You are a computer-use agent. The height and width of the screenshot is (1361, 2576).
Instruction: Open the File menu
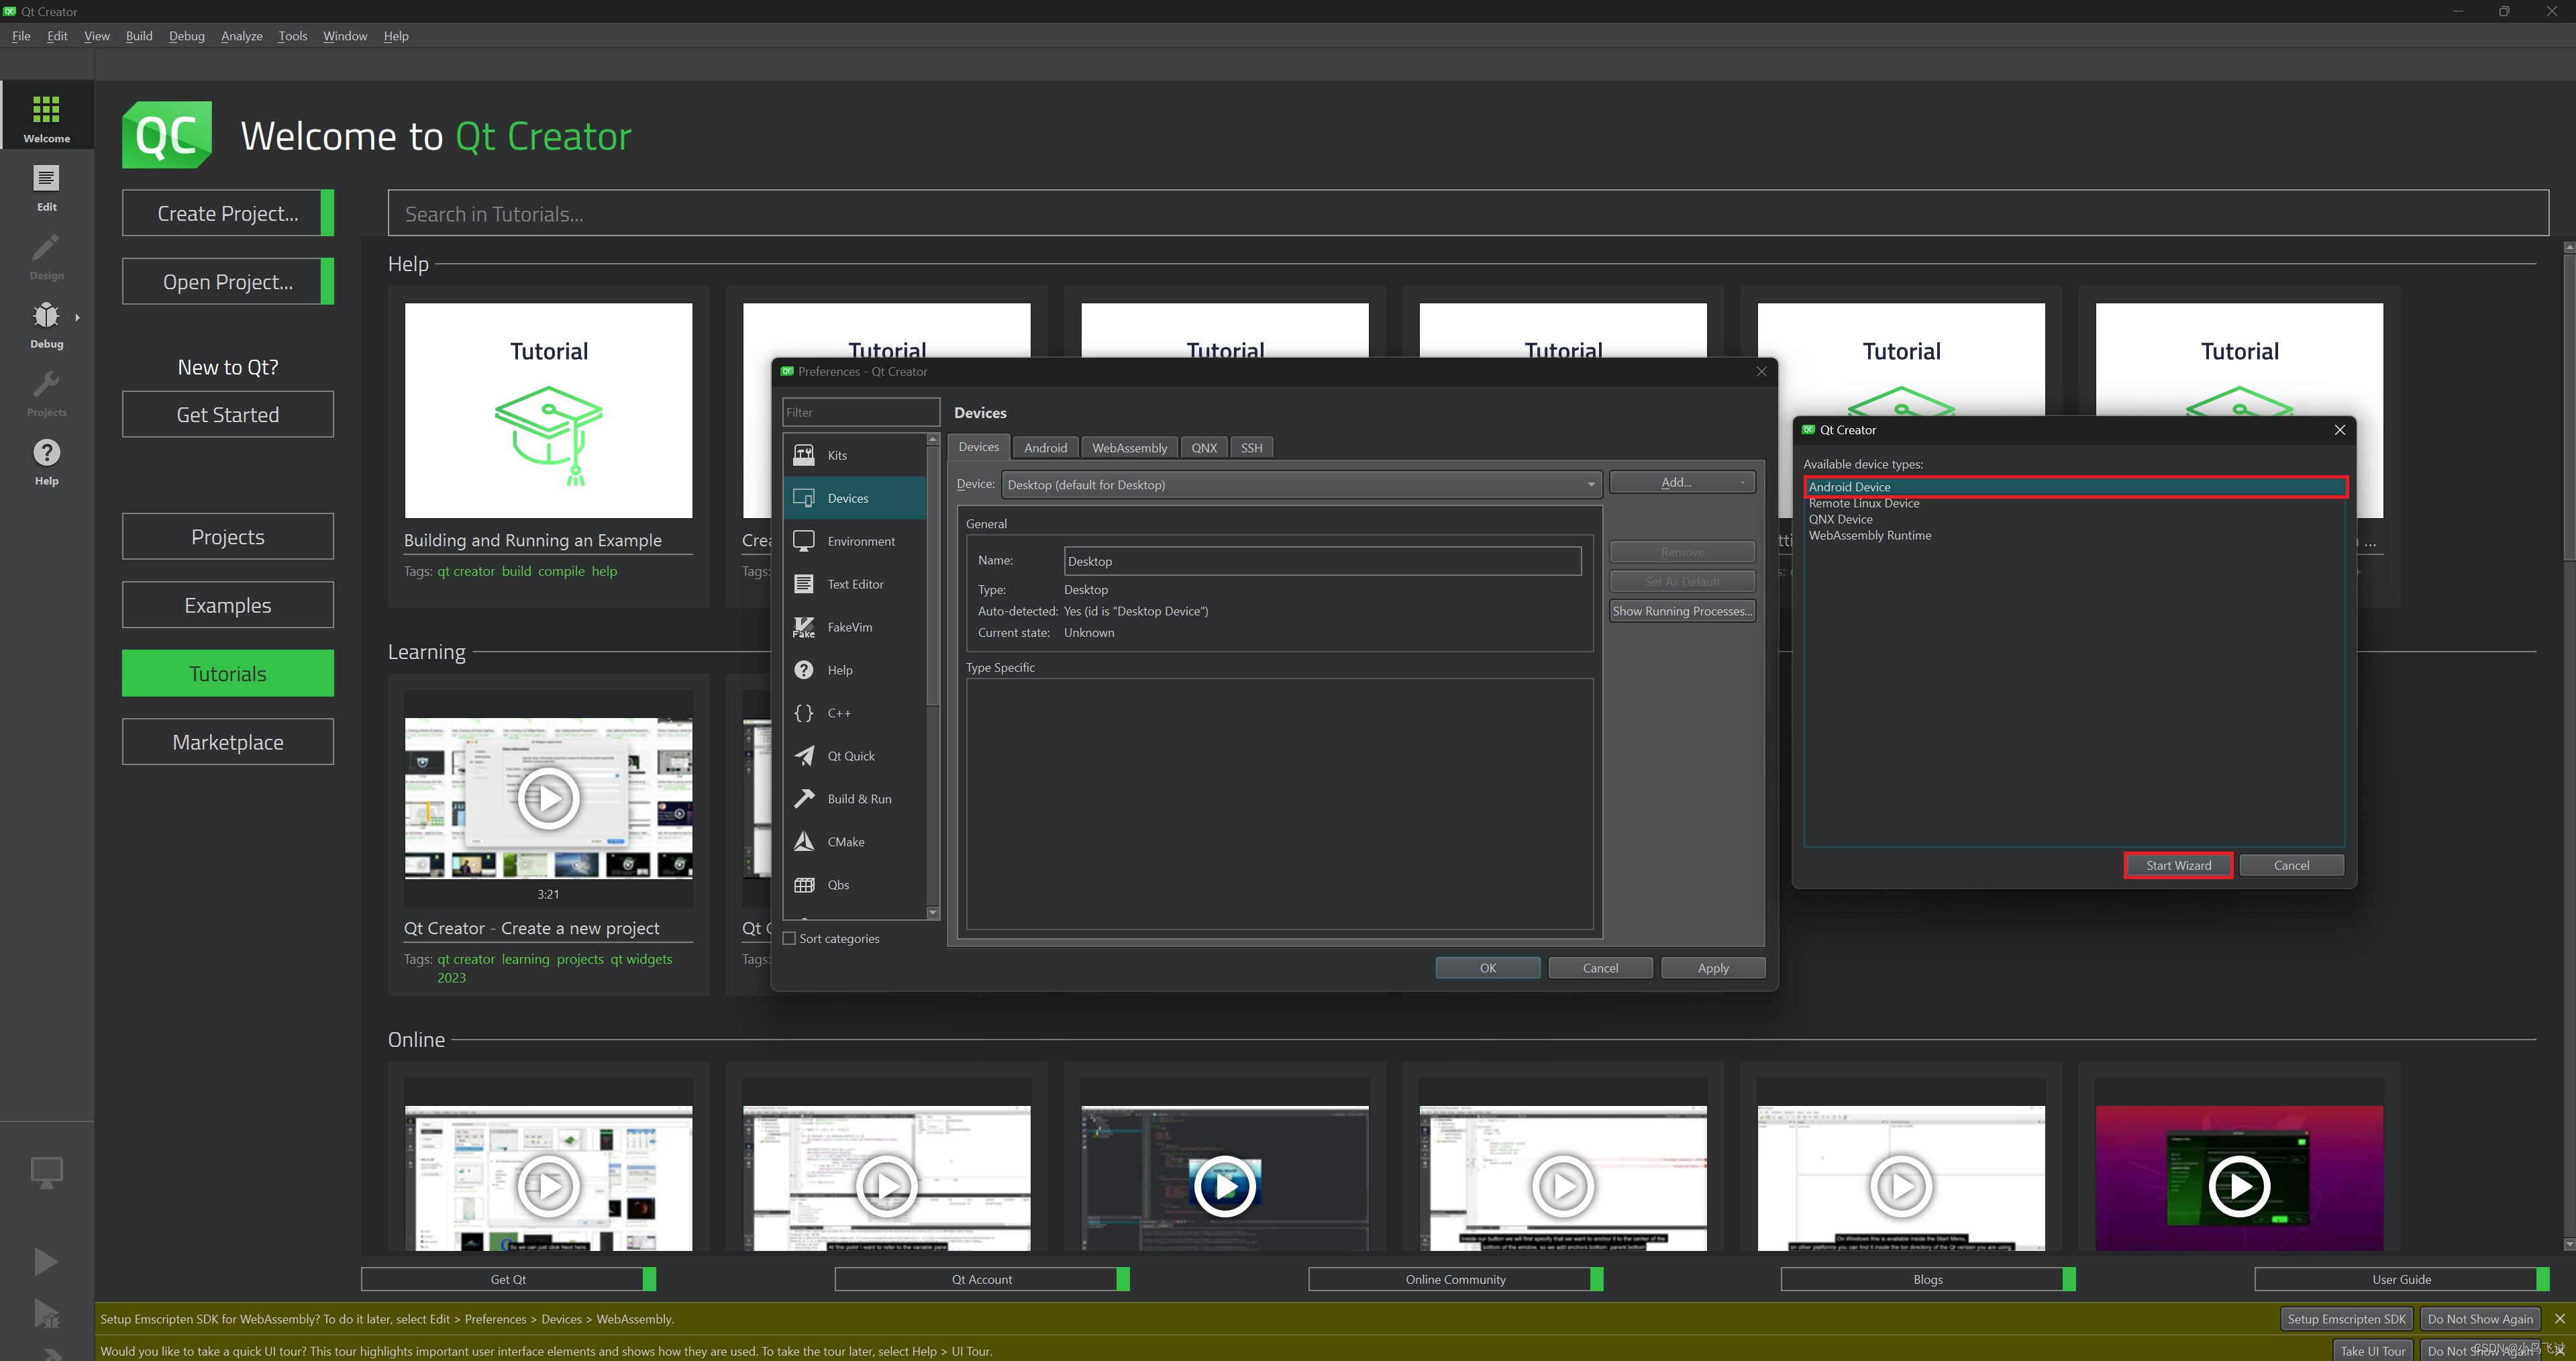click(21, 36)
